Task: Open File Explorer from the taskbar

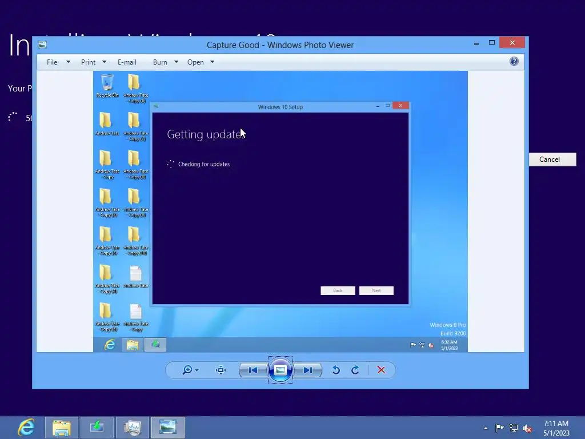Action: 62,428
